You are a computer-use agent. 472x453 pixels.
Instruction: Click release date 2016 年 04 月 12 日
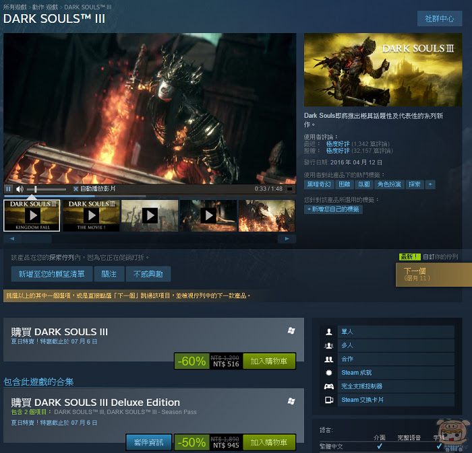click(x=356, y=162)
